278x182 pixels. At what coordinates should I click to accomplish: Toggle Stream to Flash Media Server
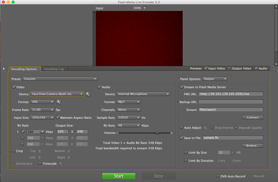(x=181, y=87)
